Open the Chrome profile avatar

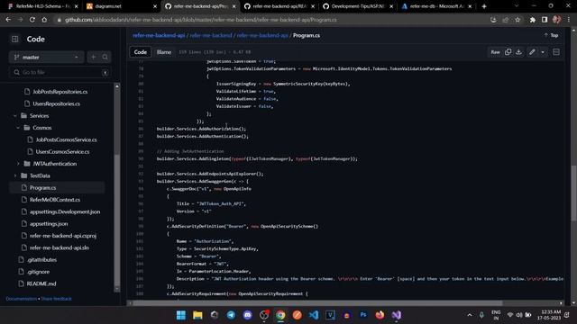(x=557, y=20)
